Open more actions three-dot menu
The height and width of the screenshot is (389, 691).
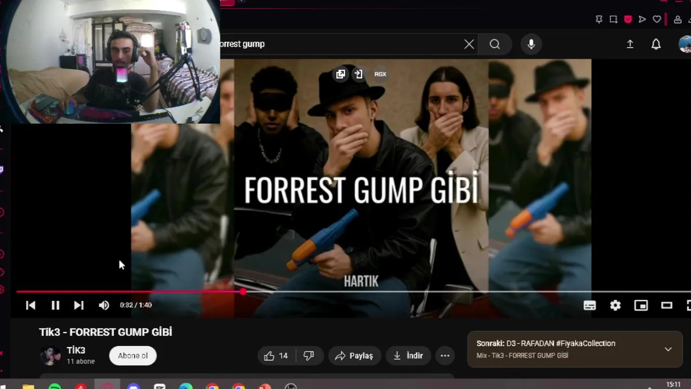(x=445, y=356)
